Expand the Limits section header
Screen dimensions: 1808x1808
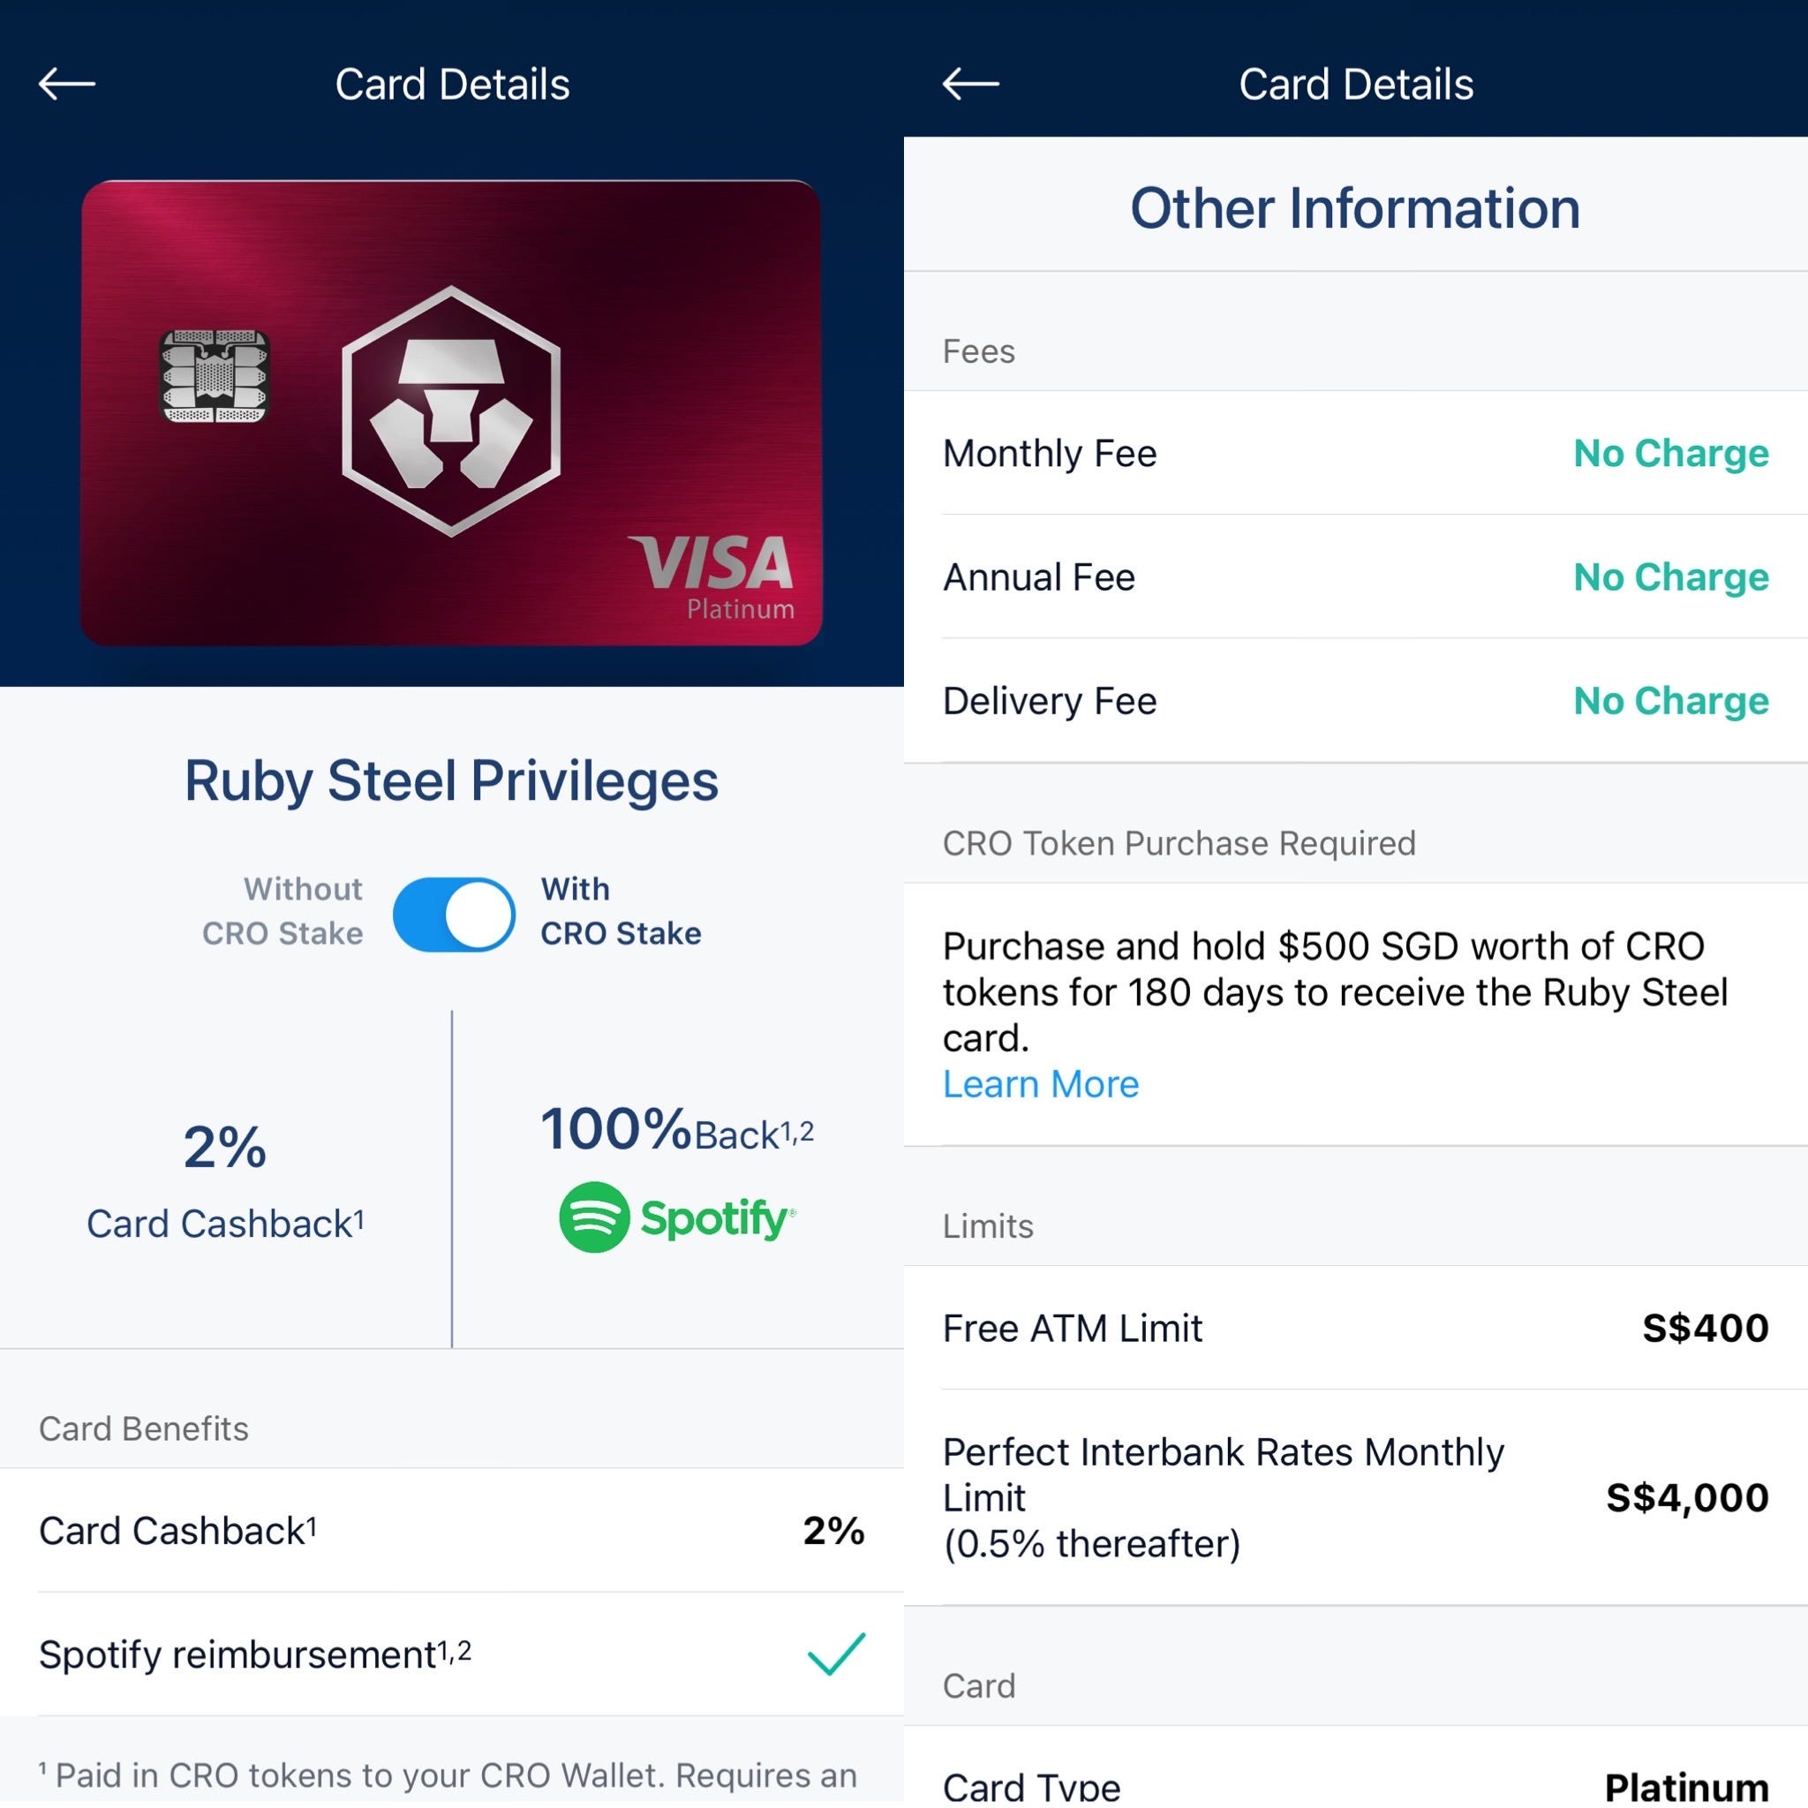coord(987,1226)
